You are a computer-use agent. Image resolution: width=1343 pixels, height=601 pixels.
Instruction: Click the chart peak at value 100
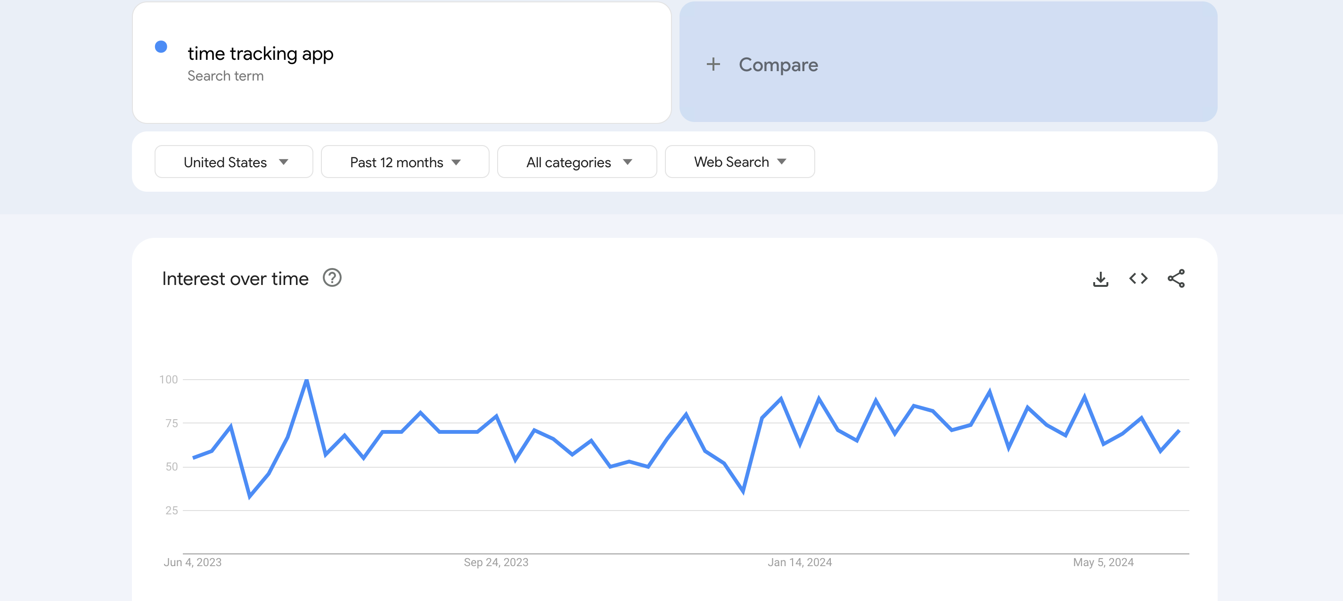coord(307,380)
